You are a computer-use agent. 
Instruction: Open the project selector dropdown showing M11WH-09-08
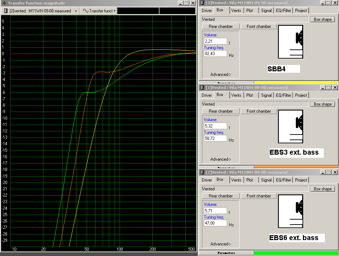(x=75, y=11)
